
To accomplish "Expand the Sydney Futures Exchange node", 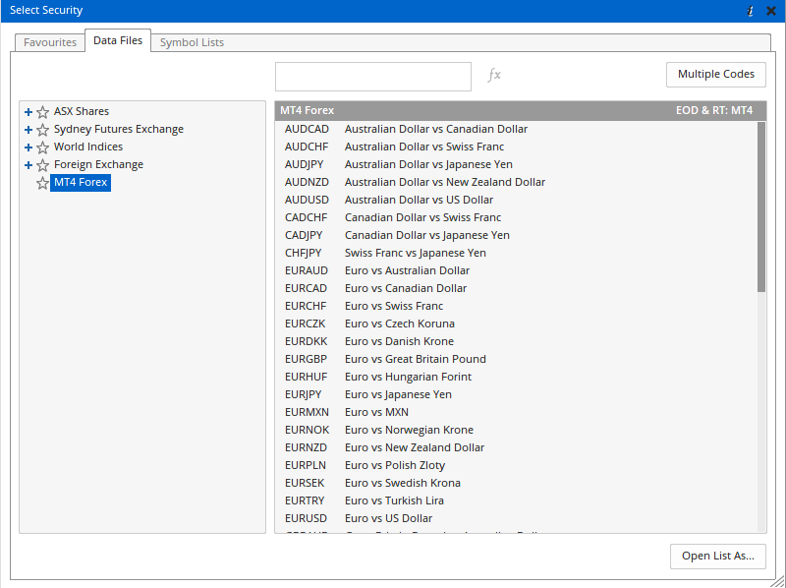I will point(28,130).
